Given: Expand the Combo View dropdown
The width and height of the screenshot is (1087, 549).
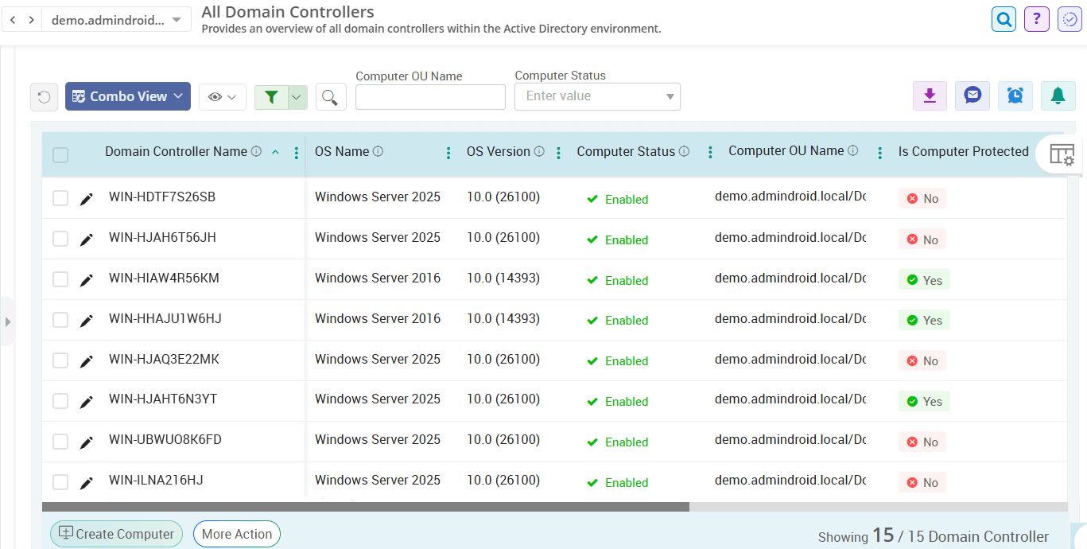Looking at the screenshot, I should pos(127,95).
